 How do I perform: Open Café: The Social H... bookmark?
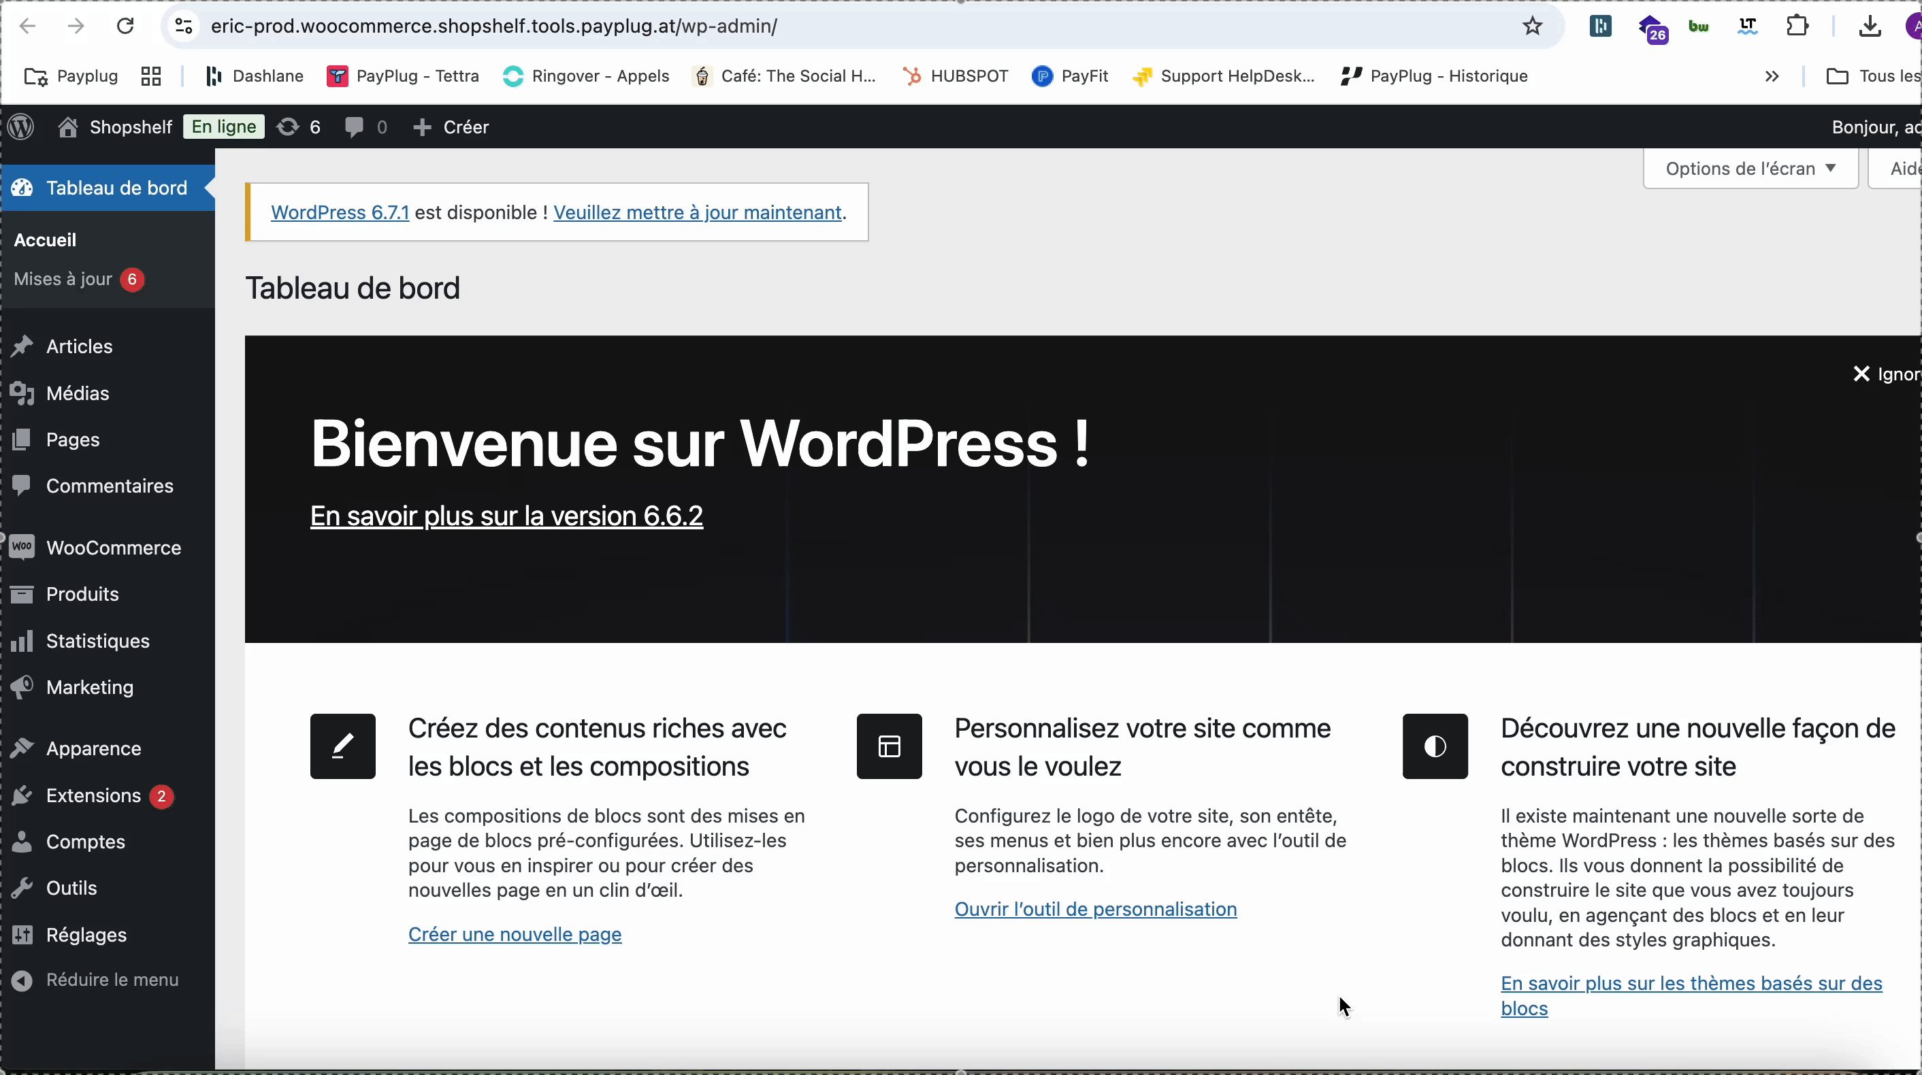tap(785, 76)
